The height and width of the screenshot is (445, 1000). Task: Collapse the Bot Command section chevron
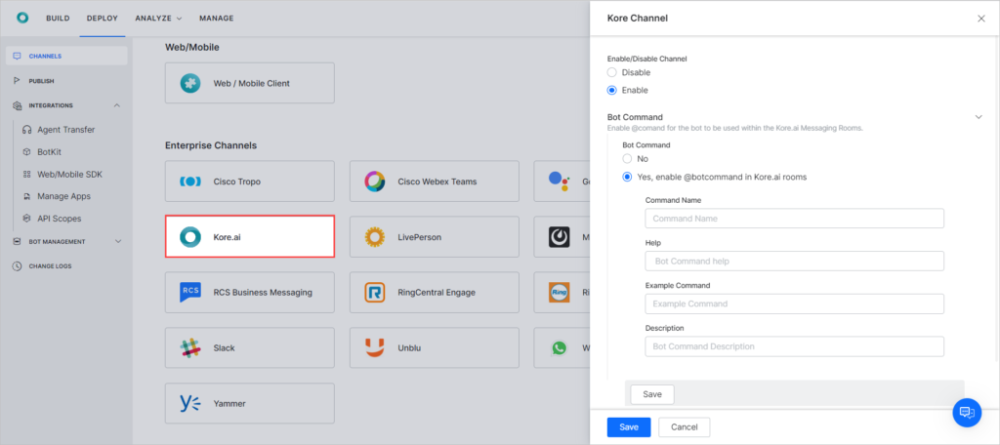tap(979, 117)
